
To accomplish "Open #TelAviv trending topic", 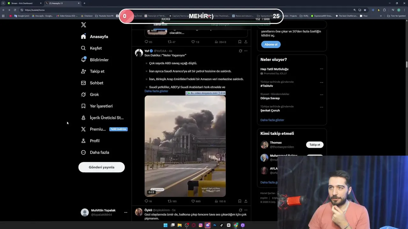I will coord(267,86).
